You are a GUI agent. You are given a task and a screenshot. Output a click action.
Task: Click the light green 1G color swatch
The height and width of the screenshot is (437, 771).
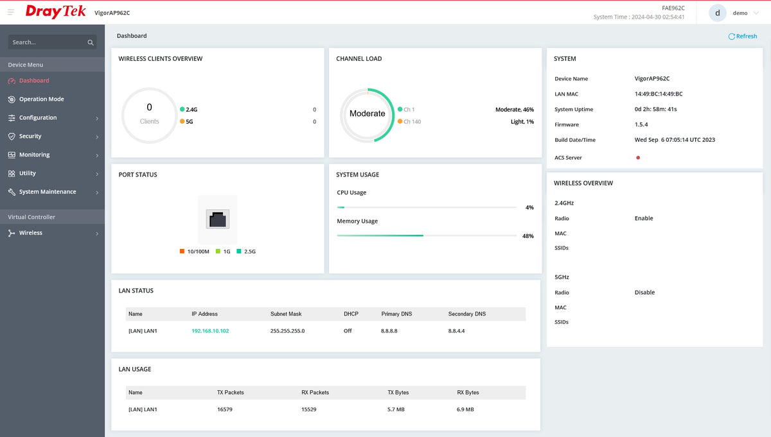(x=218, y=252)
